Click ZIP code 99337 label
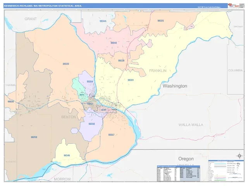The image size is (248, 186). [111, 135]
